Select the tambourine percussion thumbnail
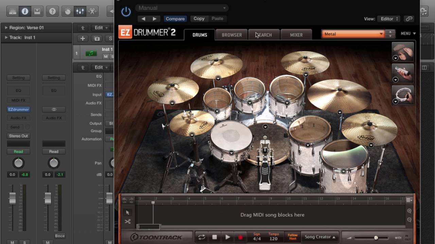Image resolution: width=435 pixels, height=244 pixels. point(403,95)
